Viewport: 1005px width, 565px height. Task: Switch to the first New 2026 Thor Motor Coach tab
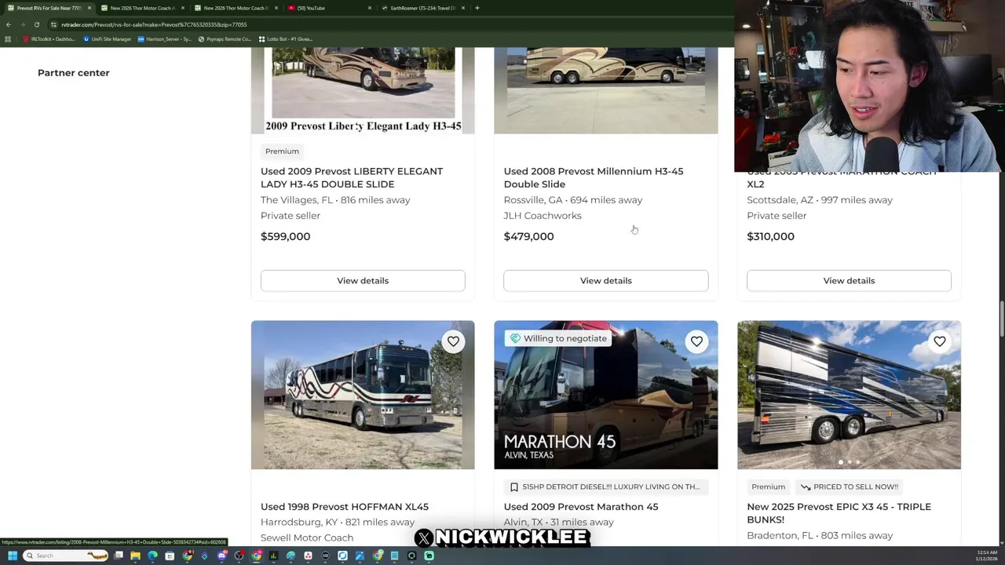(x=142, y=8)
